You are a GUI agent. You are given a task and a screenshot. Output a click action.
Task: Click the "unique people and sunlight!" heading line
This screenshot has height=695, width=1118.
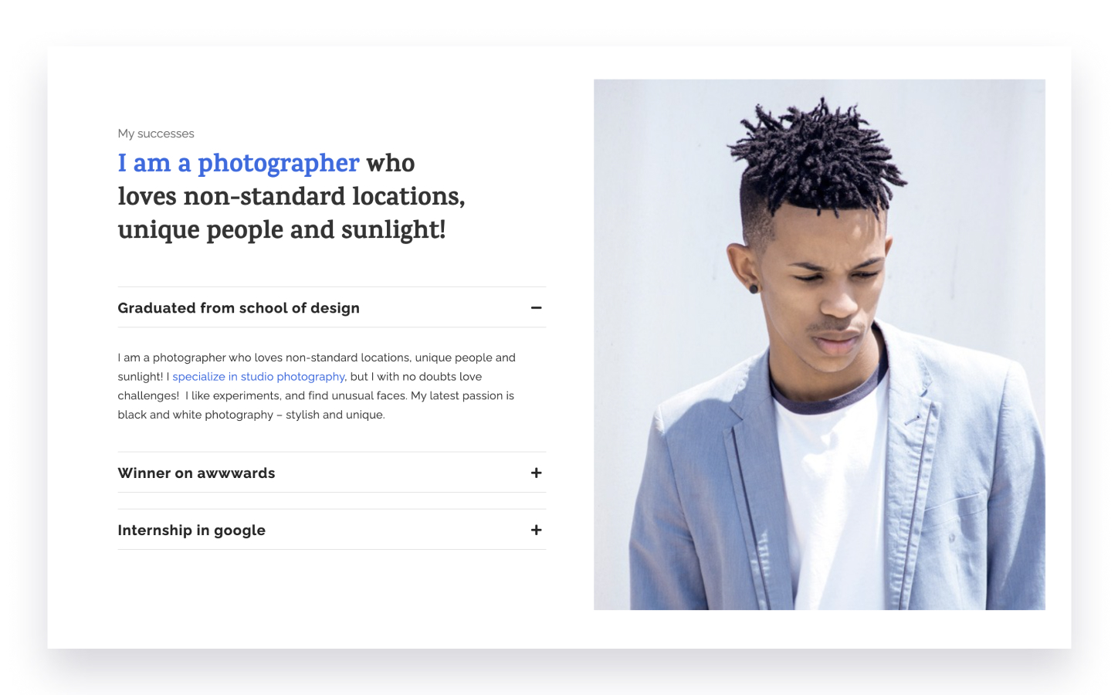(x=282, y=230)
